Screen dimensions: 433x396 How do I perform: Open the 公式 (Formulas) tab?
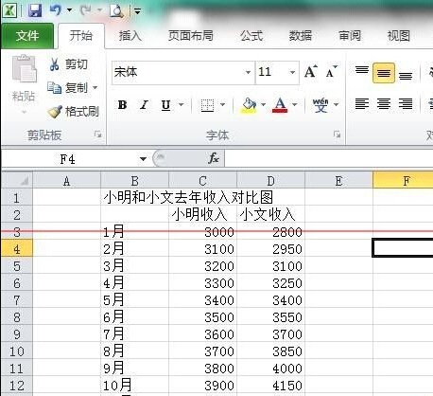tap(251, 35)
